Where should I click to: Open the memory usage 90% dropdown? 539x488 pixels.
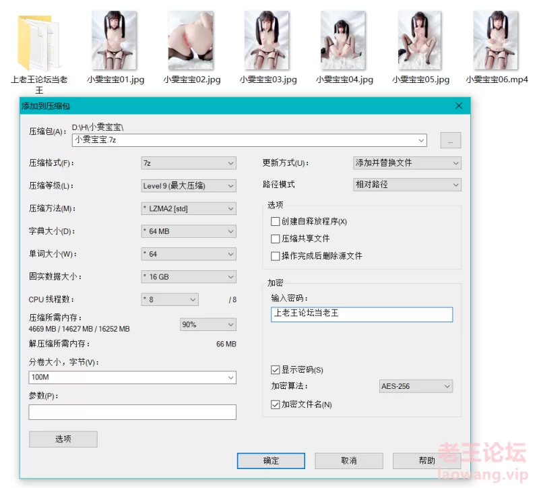pos(208,324)
